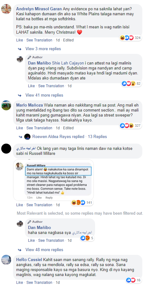Open the 13 Replies thread

(97, 137)
